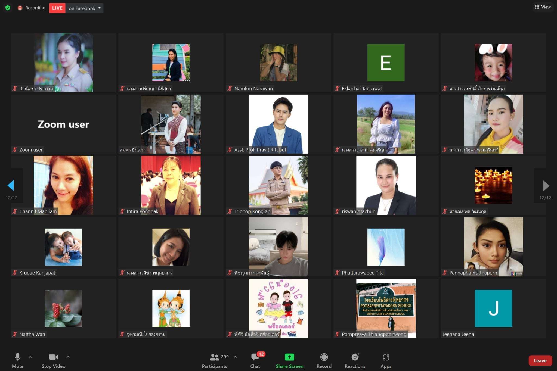Click the green Share Screen icon
The width and height of the screenshot is (557, 371).
(x=289, y=357)
